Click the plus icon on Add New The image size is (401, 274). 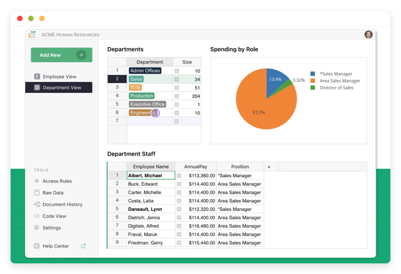[81, 55]
